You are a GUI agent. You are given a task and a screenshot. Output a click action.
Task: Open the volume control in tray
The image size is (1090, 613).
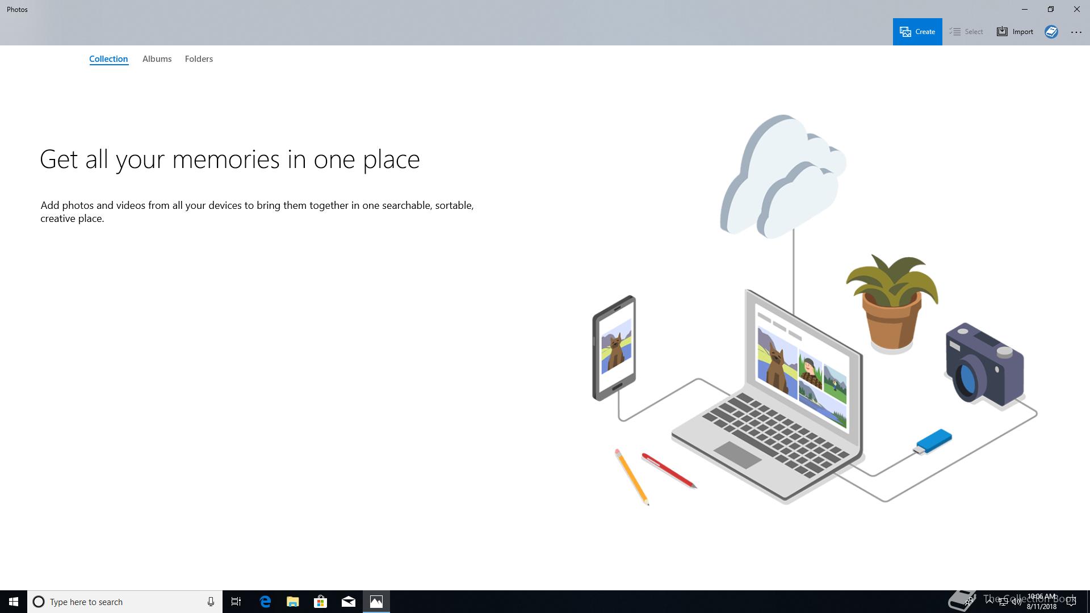coord(1016,602)
